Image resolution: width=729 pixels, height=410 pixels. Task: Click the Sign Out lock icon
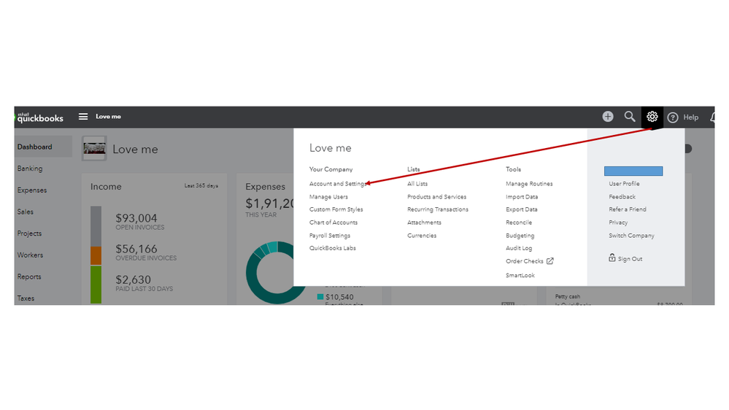(x=612, y=258)
